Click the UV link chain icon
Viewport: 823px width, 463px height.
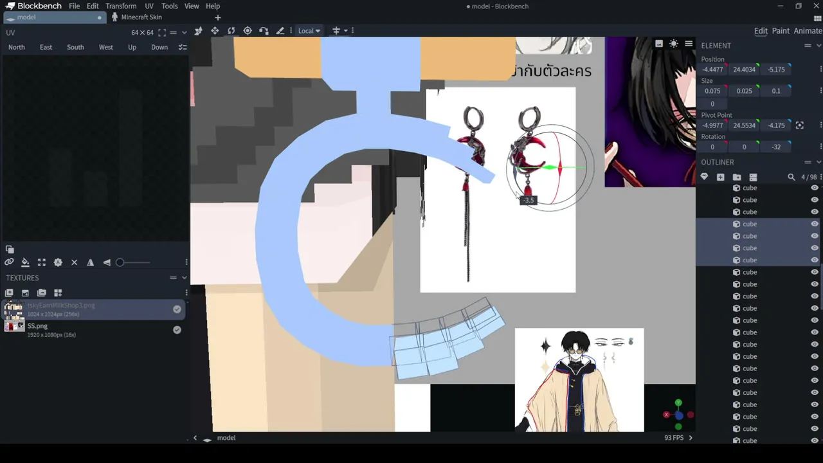point(9,262)
